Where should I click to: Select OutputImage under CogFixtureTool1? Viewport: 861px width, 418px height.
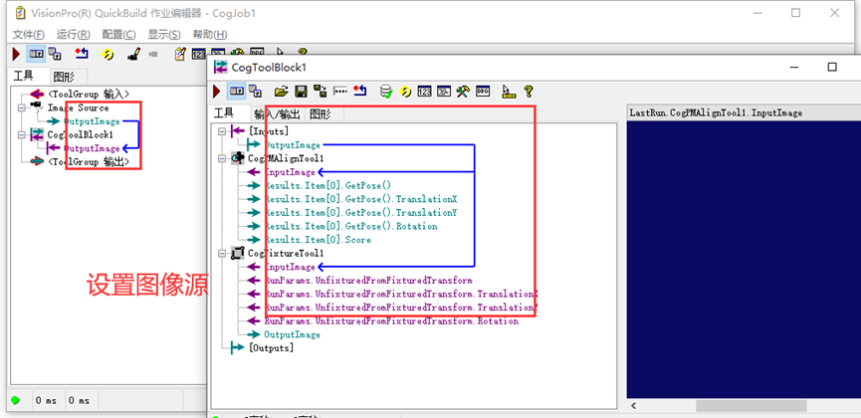(292, 334)
